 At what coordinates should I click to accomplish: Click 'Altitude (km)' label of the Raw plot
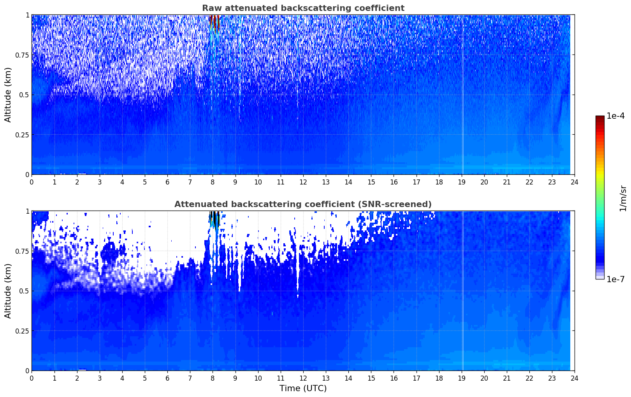pos(8,95)
